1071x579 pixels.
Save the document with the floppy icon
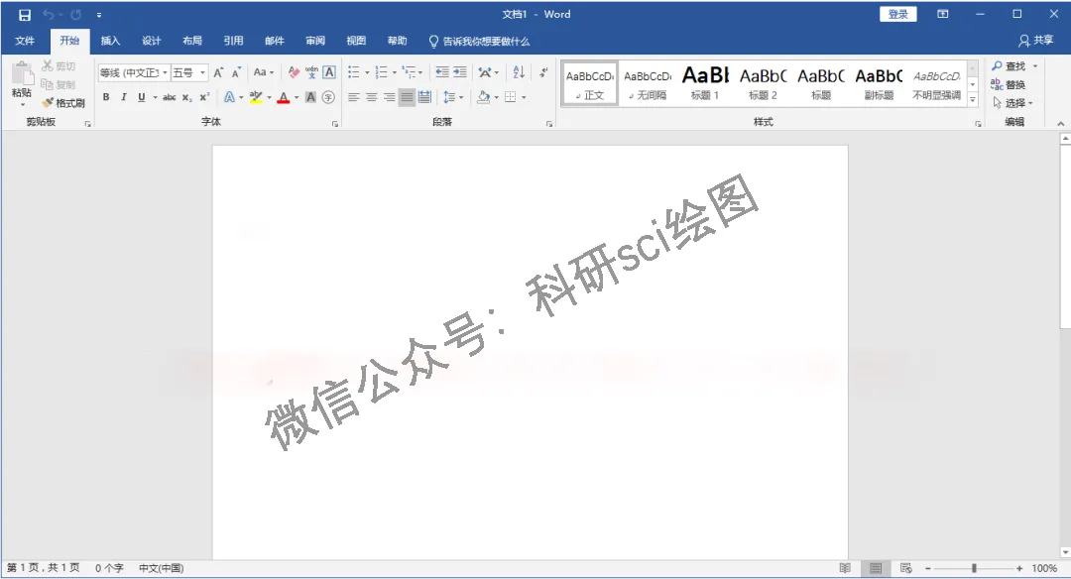pos(25,14)
